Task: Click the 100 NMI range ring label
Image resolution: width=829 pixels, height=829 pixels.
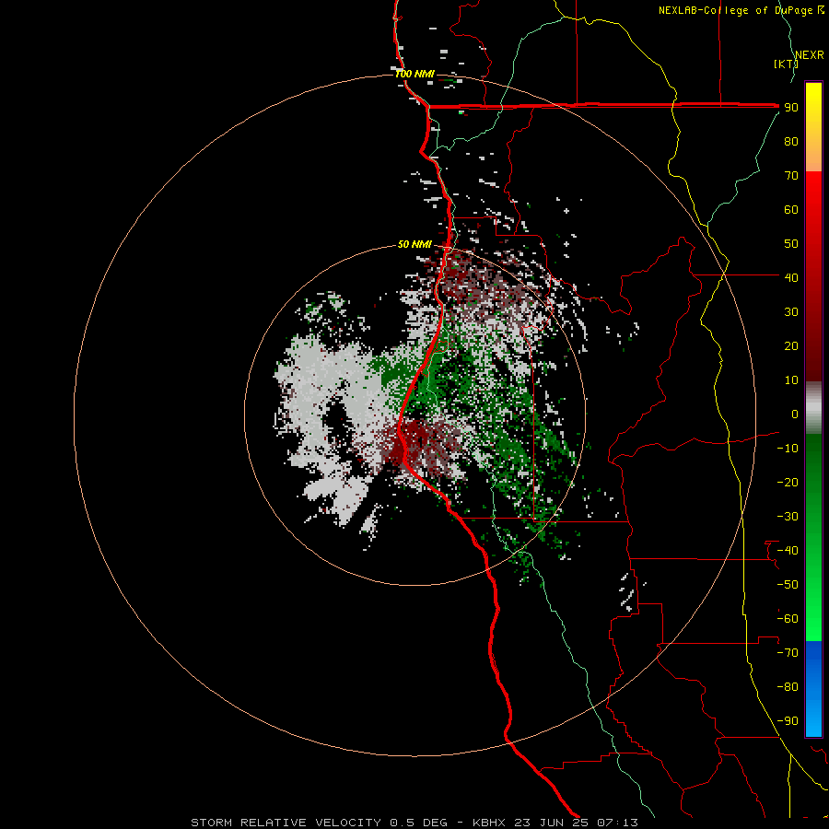Action: [415, 74]
